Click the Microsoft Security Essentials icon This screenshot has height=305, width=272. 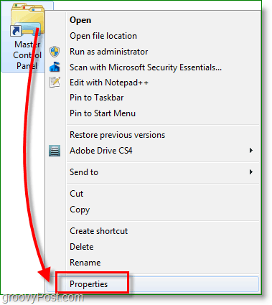[x=55, y=67]
